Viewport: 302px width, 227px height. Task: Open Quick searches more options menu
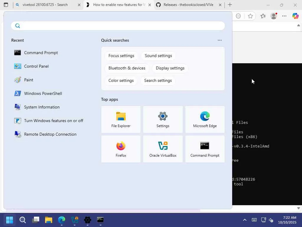pyautogui.click(x=219, y=40)
